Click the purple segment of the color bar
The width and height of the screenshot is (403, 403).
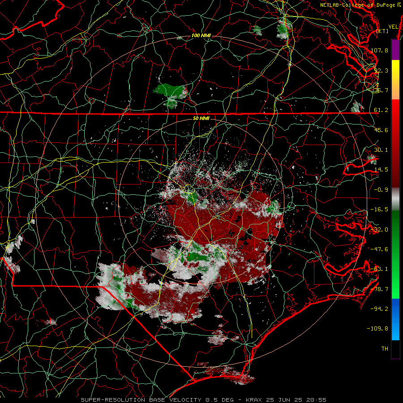pyautogui.click(x=395, y=50)
